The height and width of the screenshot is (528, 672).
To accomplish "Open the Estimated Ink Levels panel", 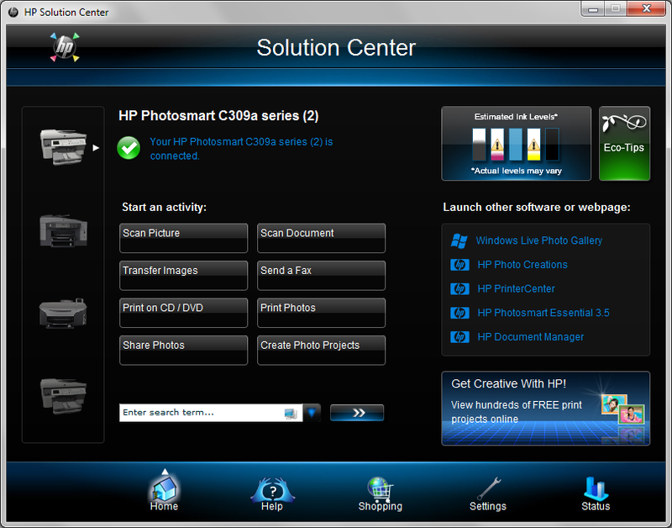I will pyautogui.click(x=516, y=144).
